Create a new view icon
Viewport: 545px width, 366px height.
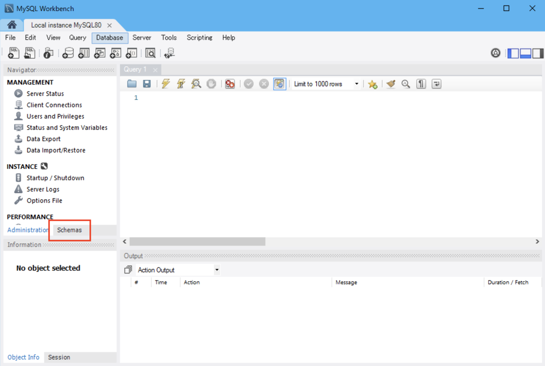[99, 53]
